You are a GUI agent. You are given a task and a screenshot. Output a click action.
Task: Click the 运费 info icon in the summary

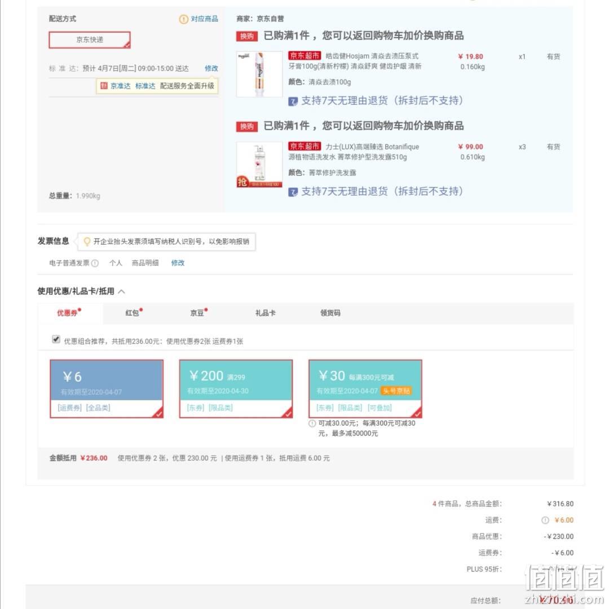(545, 520)
